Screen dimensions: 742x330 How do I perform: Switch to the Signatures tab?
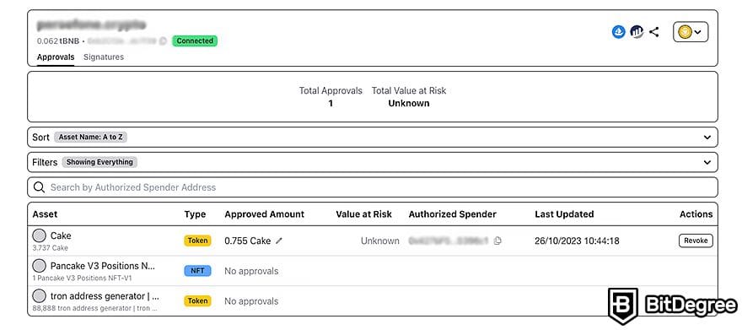pos(104,57)
